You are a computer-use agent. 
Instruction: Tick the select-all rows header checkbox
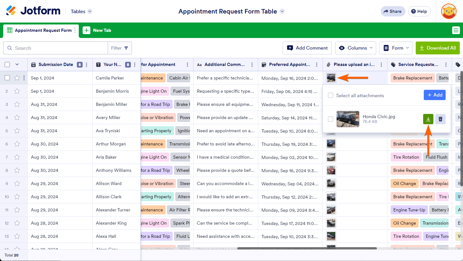[x=7, y=64]
